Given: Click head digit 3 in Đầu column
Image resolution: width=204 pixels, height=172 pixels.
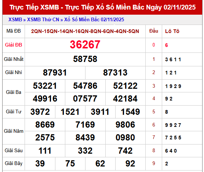Looking at the screenshot, I should (x=154, y=86).
